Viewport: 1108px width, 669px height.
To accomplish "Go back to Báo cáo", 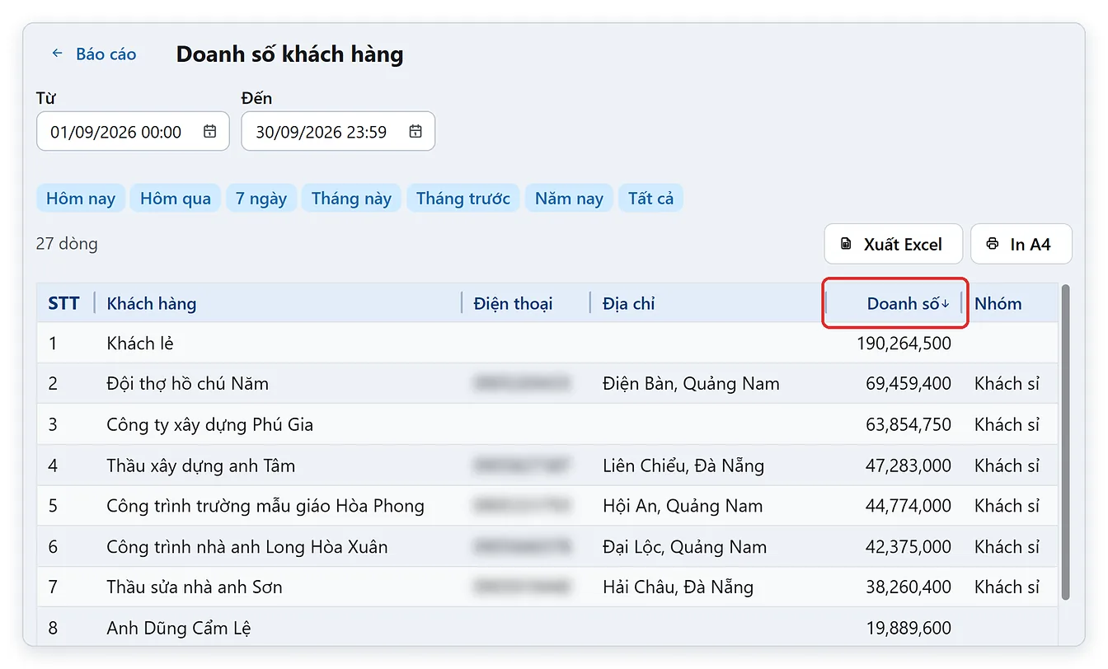I will tap(93, 54).
